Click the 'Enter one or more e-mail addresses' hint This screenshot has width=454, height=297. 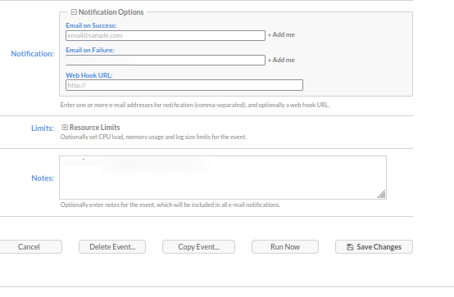click(x=195, y=105)
